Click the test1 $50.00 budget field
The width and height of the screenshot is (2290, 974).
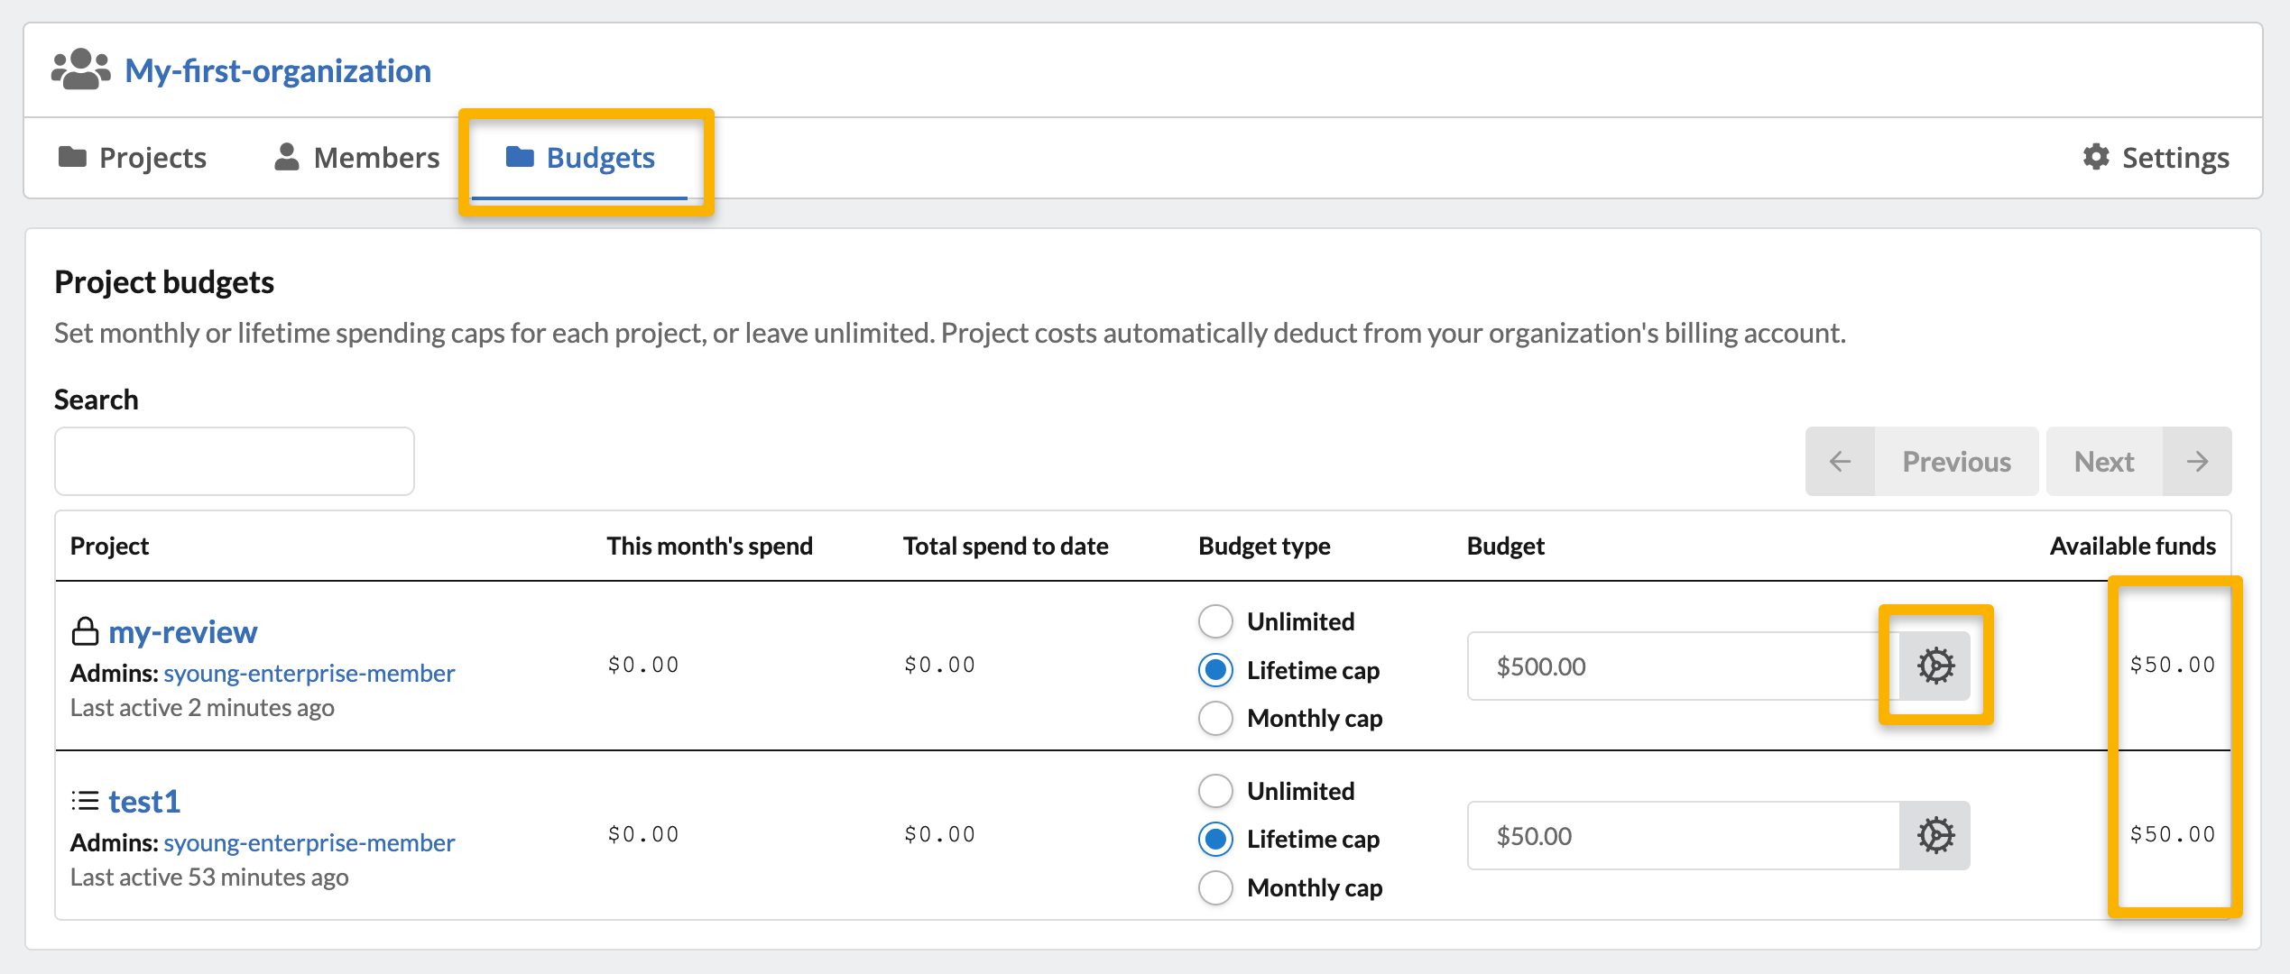pos(1683,836)
